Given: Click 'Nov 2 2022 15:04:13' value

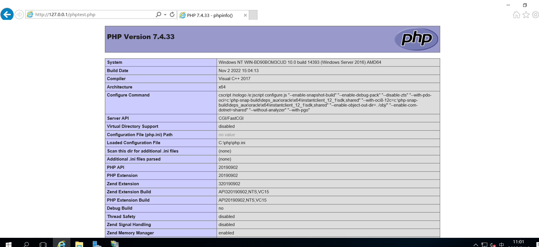Looking at the screenshot, I should pyautogui.click(x=238, y=71).
